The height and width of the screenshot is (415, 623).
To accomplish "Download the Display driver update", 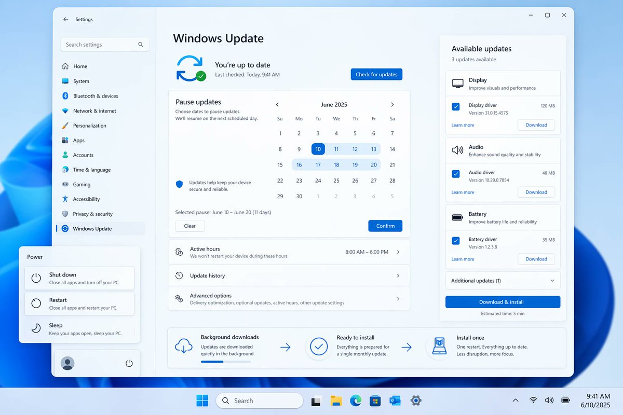I will click(536, 125).
